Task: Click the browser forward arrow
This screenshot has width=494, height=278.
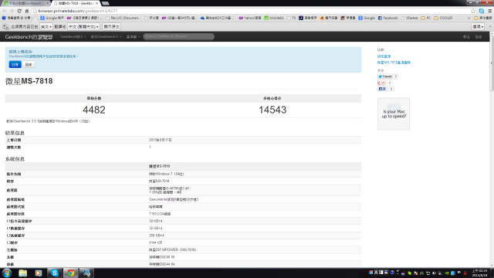Action: point(12,11)
